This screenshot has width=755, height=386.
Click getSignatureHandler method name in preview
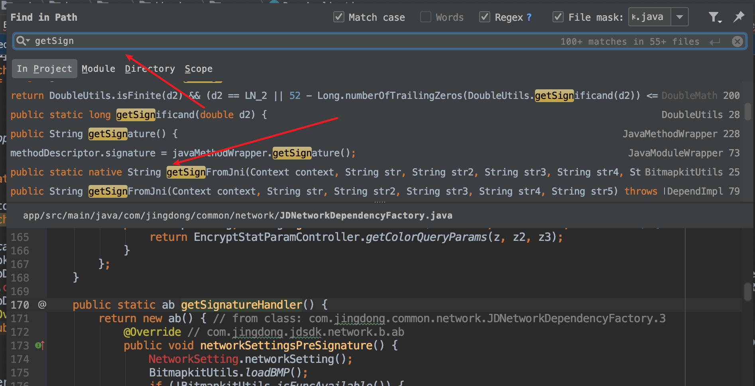tap(242, 305)
